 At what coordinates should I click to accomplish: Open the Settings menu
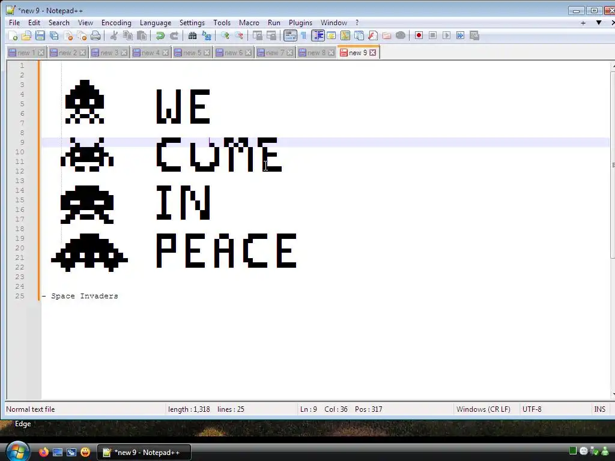(x=192, y=23)
